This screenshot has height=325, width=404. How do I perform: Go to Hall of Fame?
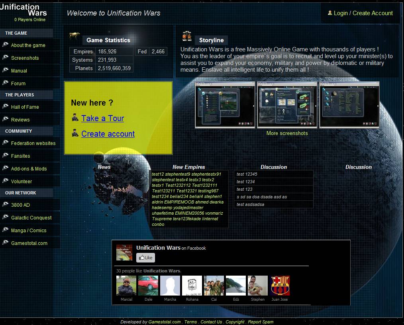25,107
